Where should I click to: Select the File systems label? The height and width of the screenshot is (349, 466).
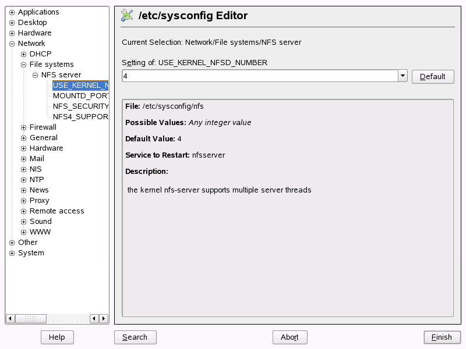(x=51, y=65)
